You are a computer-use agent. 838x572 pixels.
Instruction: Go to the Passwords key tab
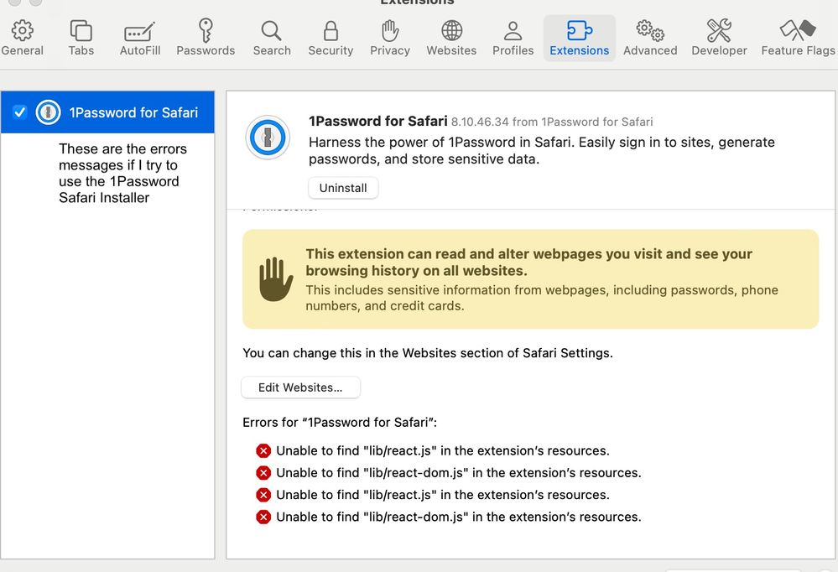pyautogui.click(x=206, y=38)
